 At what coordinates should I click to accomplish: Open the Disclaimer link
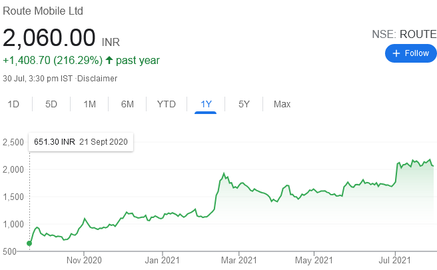(x=98, y=79)
